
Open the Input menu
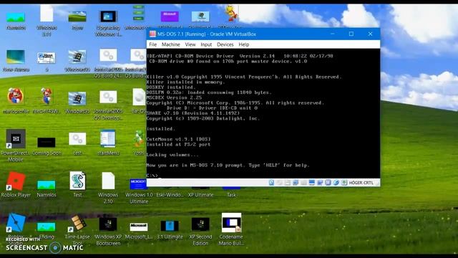pyautogui.click(x=206, y=44)
